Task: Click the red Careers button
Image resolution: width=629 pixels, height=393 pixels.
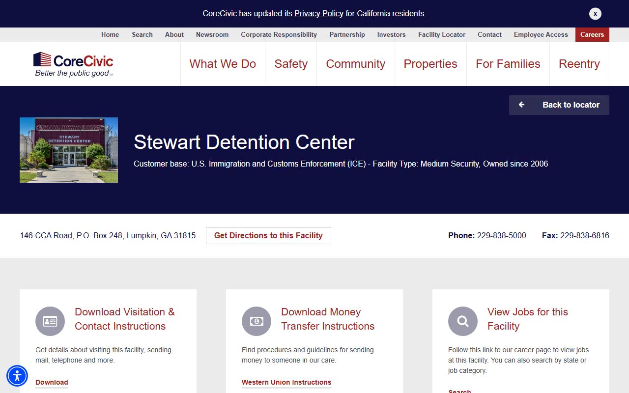Action: (592, 34)
